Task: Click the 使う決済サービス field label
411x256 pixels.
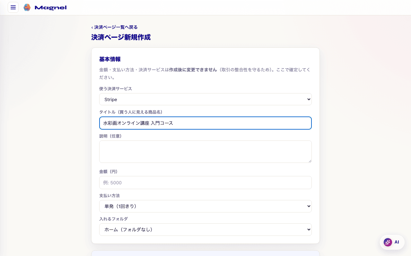Action: (x=116, y=89)
